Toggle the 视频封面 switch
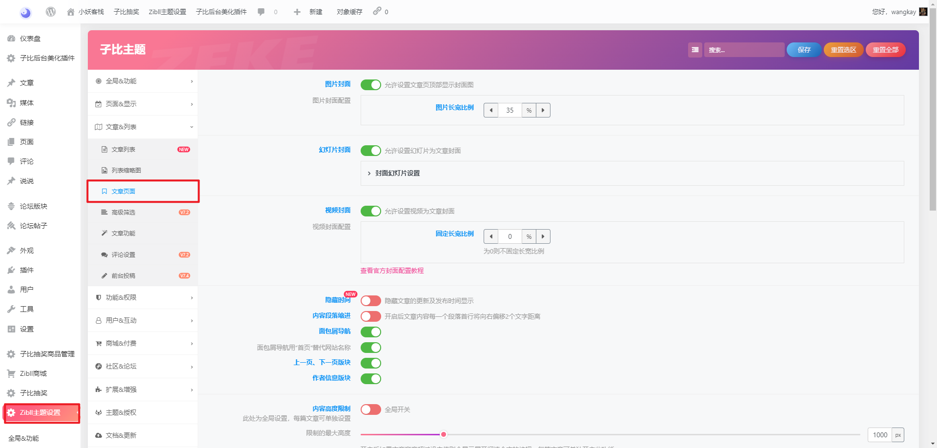Screen dimensions: 937x448 click(371, 211)
